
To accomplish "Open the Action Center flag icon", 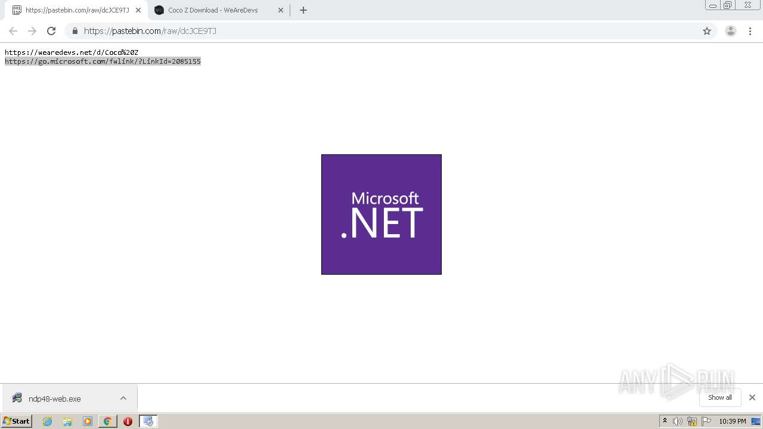I will (706, 421).
